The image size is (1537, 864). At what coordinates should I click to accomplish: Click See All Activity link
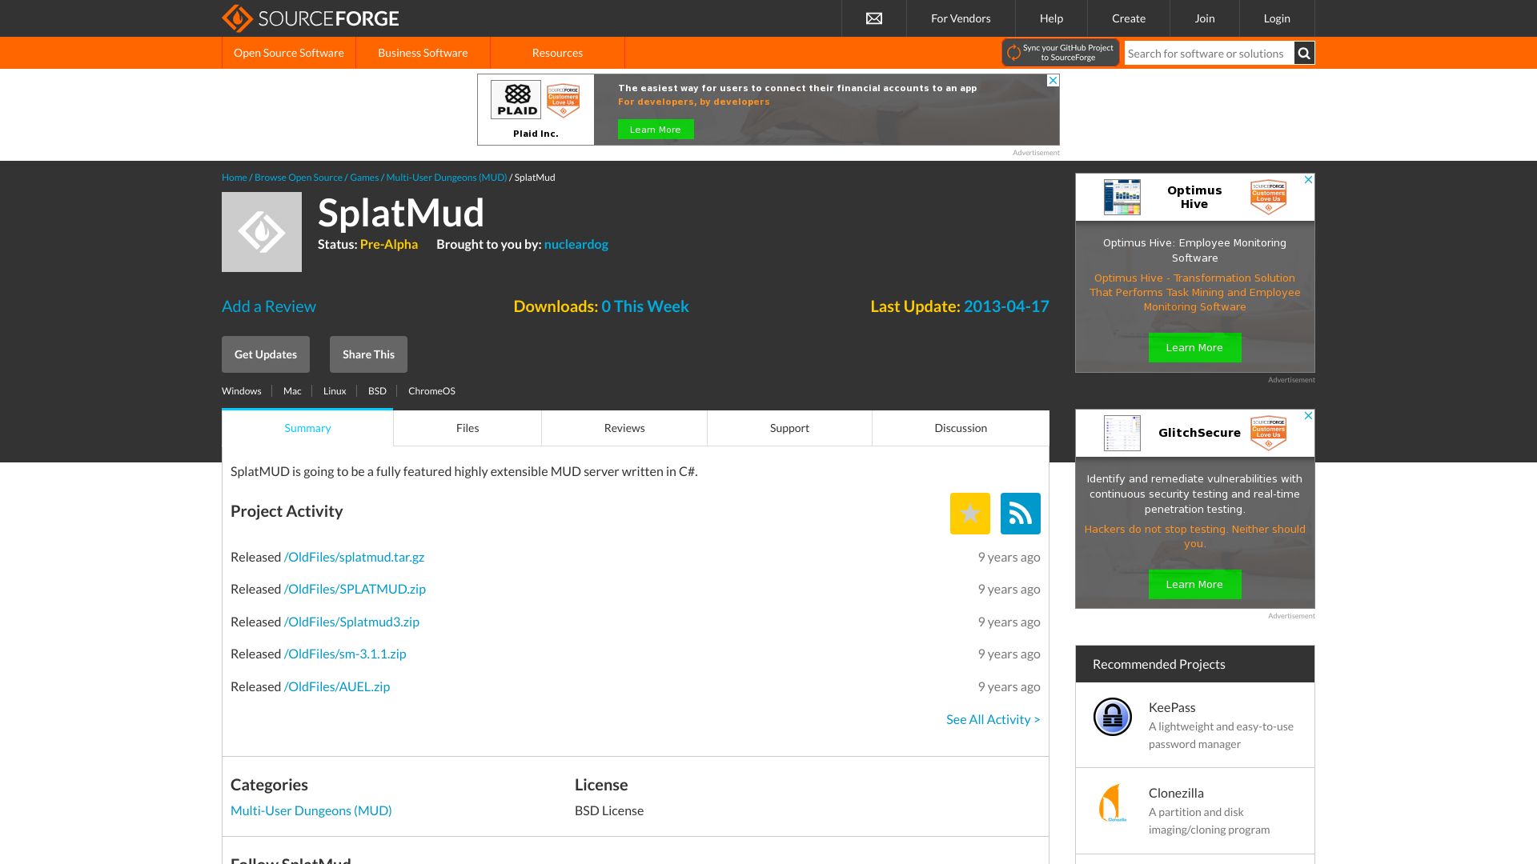[x=993, y=719]
